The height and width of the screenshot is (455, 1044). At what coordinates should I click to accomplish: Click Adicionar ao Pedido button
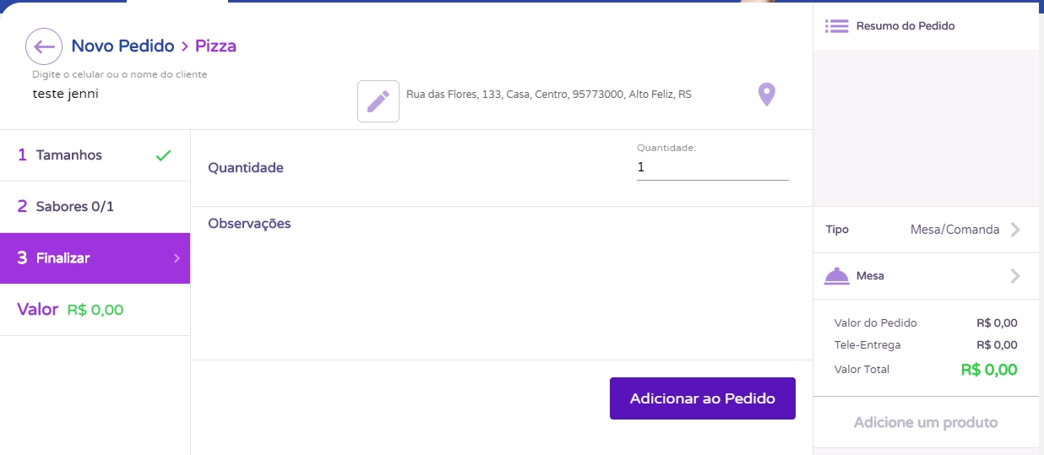pos(702,398)
